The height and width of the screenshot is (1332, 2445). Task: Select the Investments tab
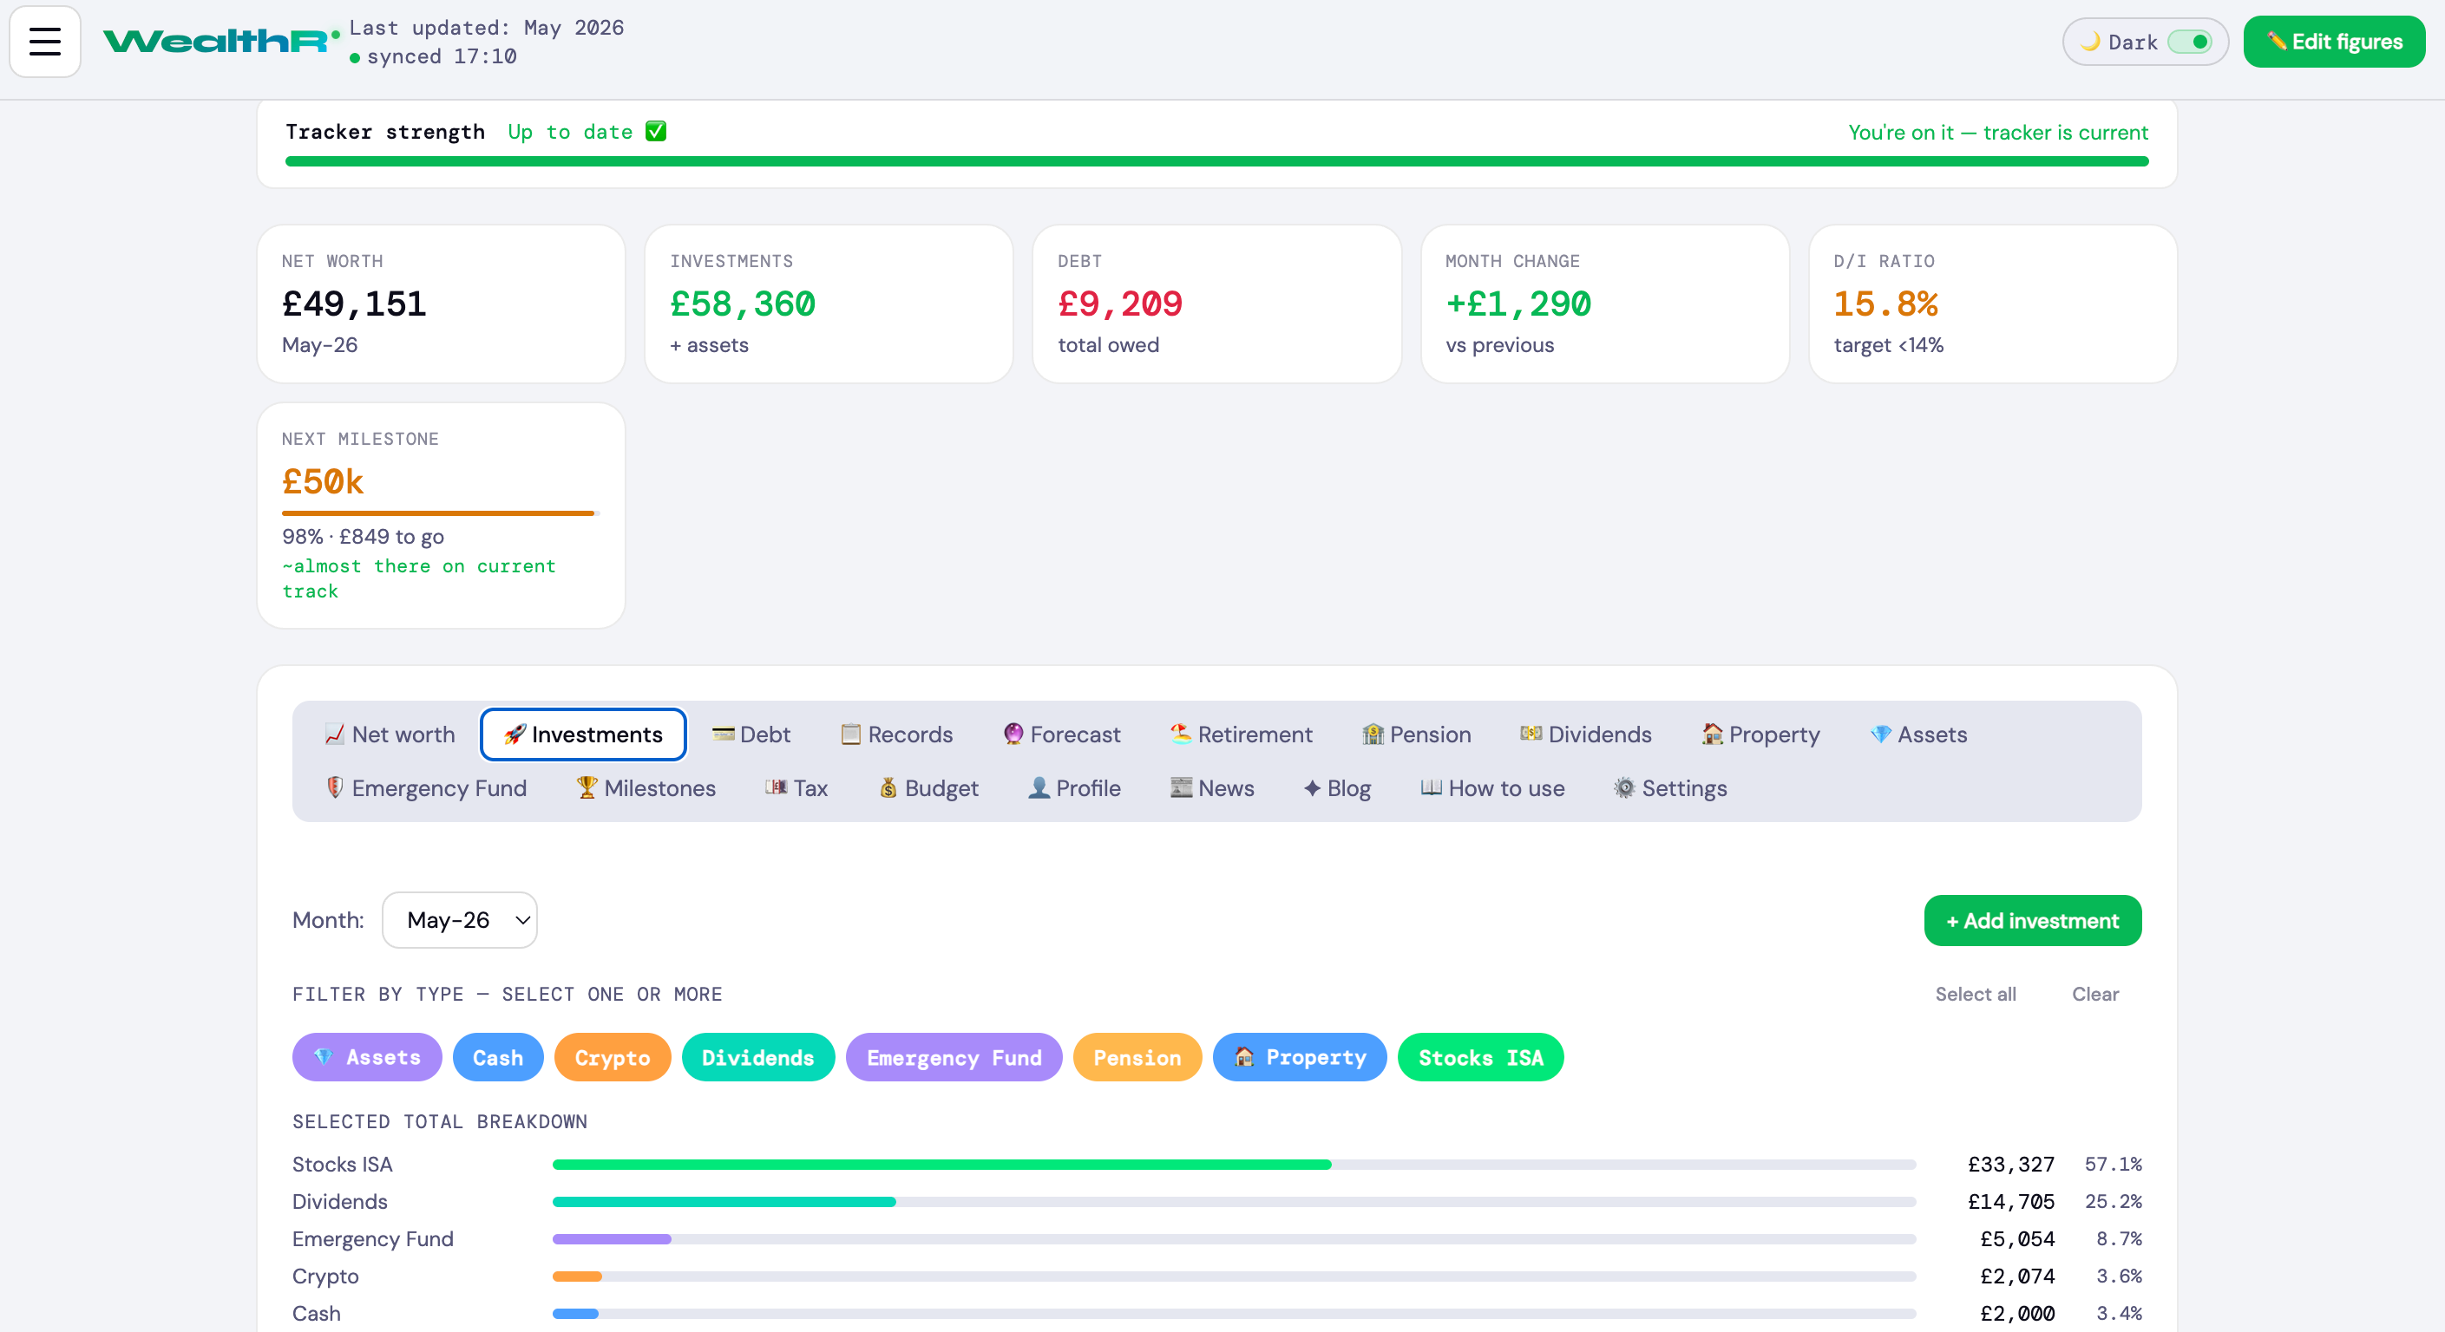tap(583, 735)
